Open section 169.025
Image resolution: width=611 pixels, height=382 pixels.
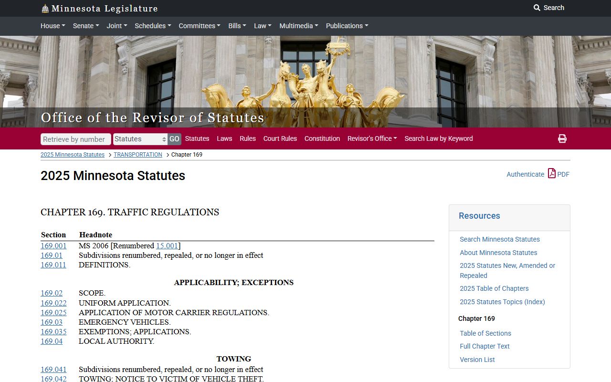[x=53, y=313]
